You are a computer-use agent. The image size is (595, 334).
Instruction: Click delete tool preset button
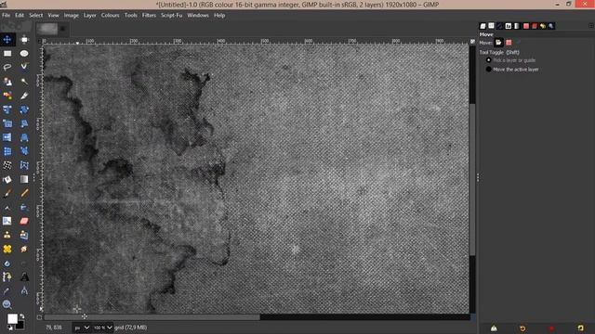point(551,328)
